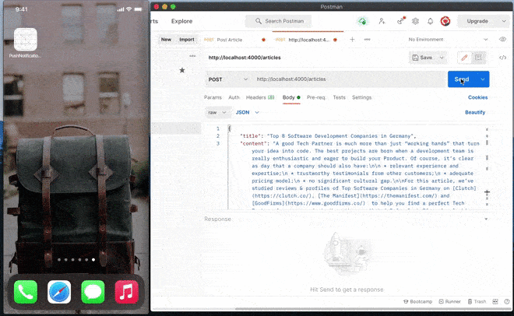The height and width of the screenshot is (316, 514).
Task: Switch to the pencil edit mode icon
Action: [x=464, y=58]
